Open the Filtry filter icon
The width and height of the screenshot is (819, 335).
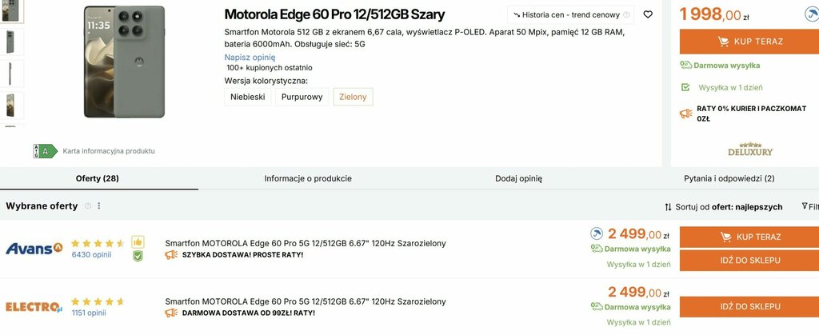pos(806,206)
